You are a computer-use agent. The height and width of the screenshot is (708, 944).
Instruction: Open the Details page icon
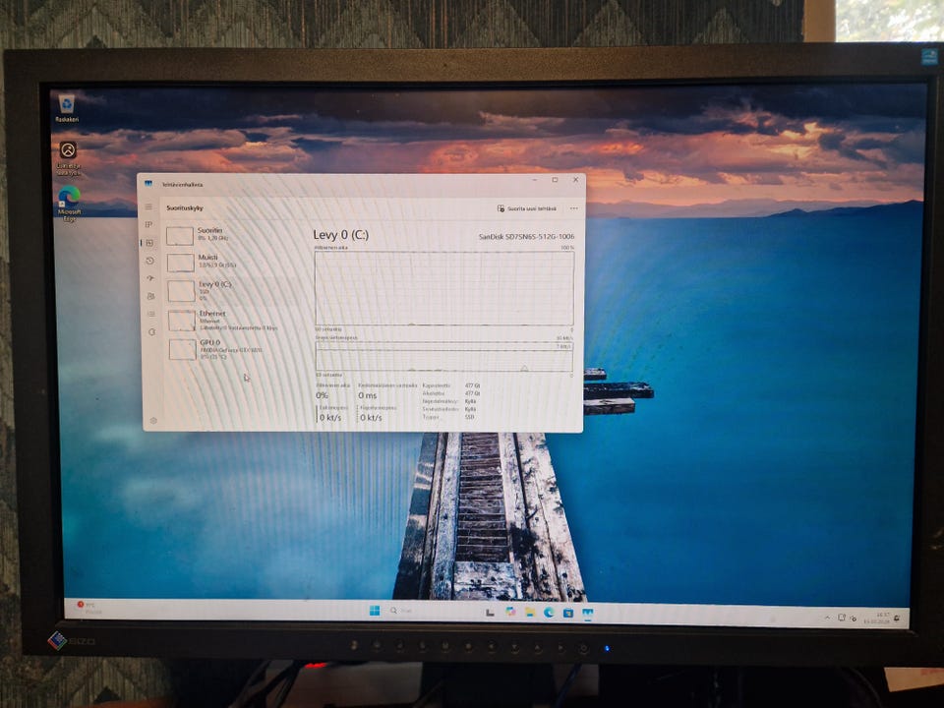[151, 314]
